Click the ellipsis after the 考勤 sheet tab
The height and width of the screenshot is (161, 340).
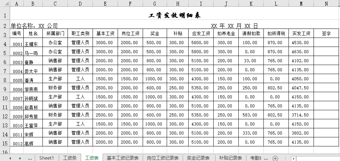pos(266,158)
